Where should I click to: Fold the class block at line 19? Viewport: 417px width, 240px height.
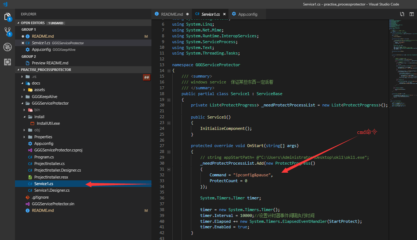[169, 100]
